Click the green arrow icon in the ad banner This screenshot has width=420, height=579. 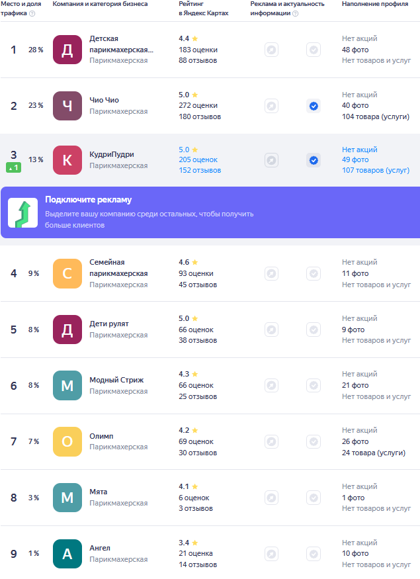(22, 212)
